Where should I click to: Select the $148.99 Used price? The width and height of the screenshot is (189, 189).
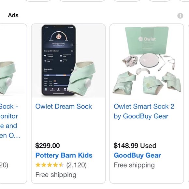(135, 145)
